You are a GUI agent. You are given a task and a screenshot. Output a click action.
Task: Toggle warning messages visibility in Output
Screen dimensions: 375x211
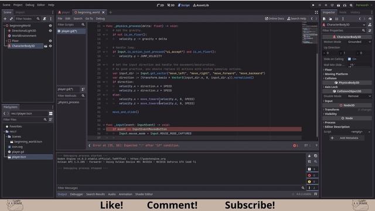[x=312, y=182]
